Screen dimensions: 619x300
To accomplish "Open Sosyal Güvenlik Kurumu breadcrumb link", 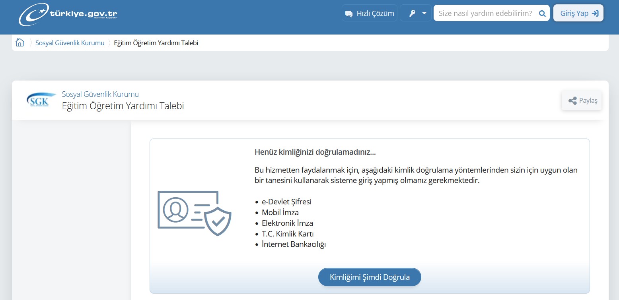I will tap(70, 43).
